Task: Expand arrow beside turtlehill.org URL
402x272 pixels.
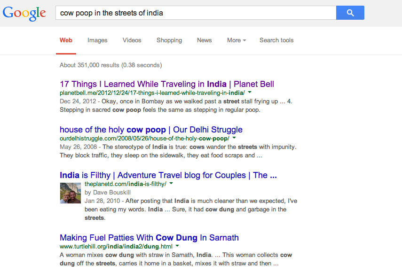Action: 178,246
